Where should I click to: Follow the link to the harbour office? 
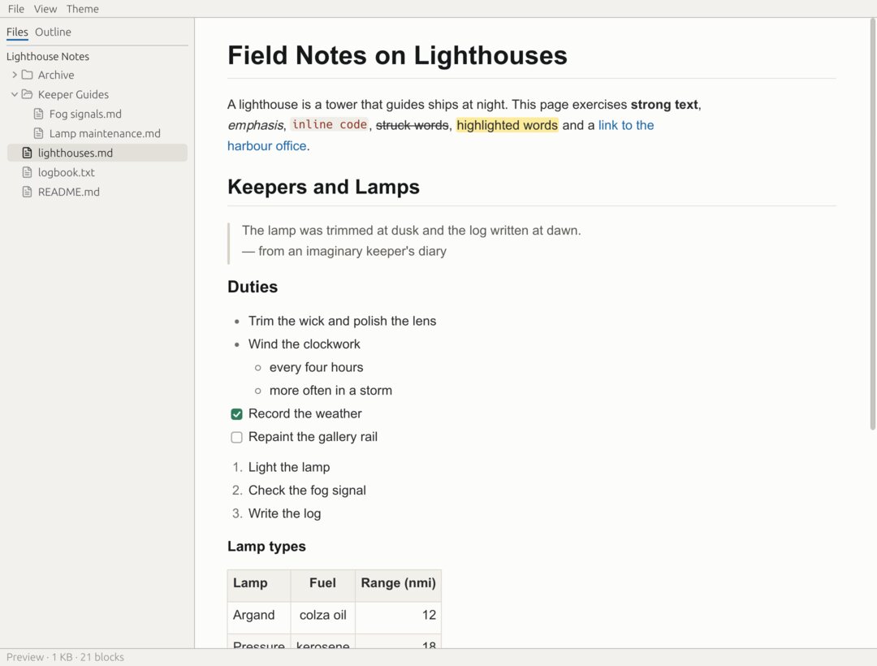coord(626,125)
